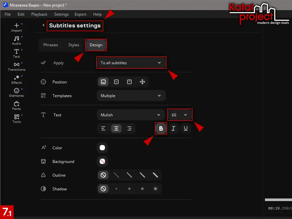Image resolution: width=292 pixels, height=219 pixels.
Task: Toggle italic text formatting
Action: click(x=173, y=129)
